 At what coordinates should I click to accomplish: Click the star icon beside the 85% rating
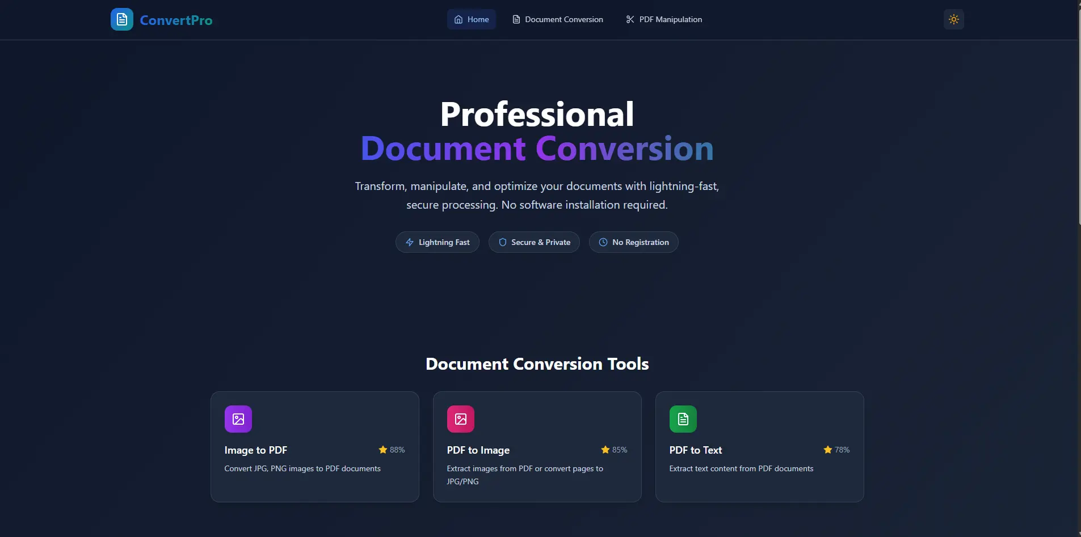pyautogui.click(x=604, y=450)
